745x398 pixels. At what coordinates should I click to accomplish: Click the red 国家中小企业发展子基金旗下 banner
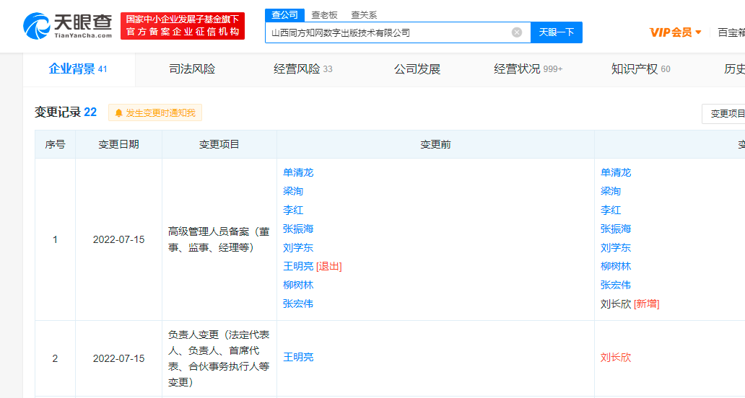click(183, 26)
